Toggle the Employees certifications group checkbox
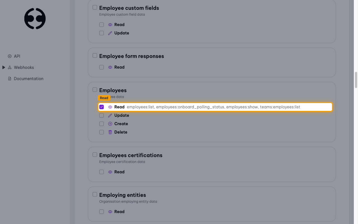 click(x=95, y=155)
